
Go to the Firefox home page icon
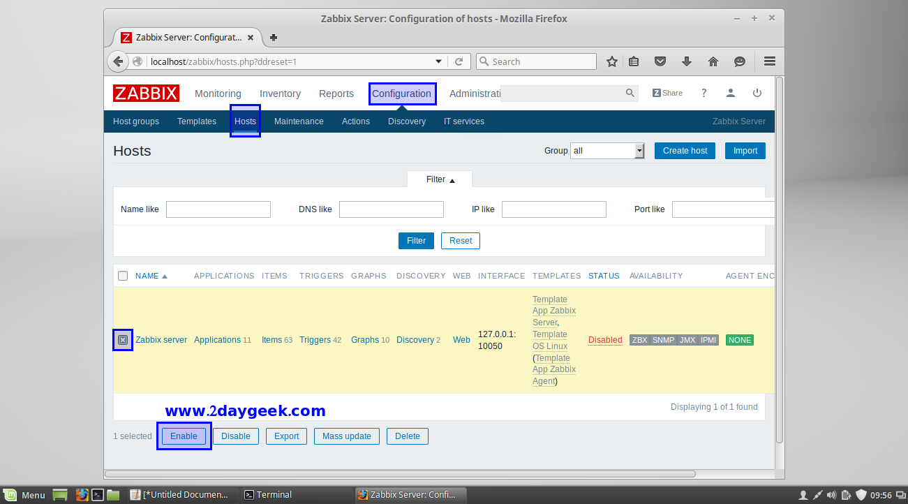click(x=713, y=61)
